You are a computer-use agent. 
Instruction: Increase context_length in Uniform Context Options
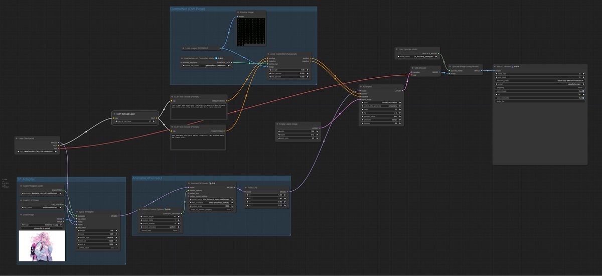179,217
